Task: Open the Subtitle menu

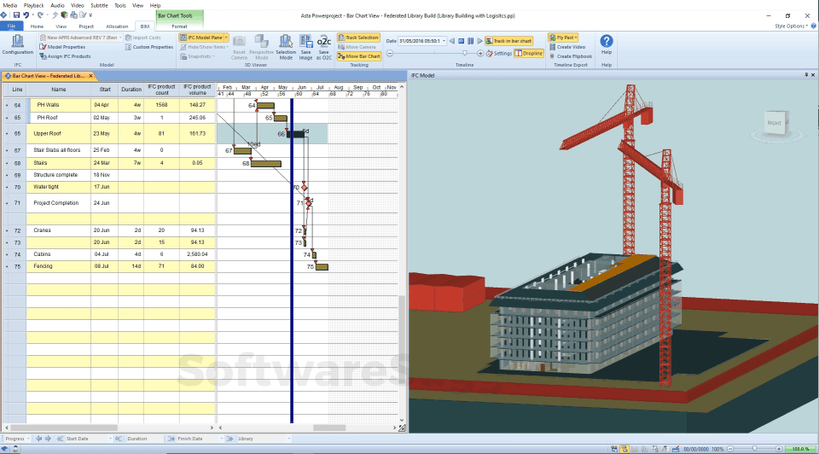Action: point(99,5)
